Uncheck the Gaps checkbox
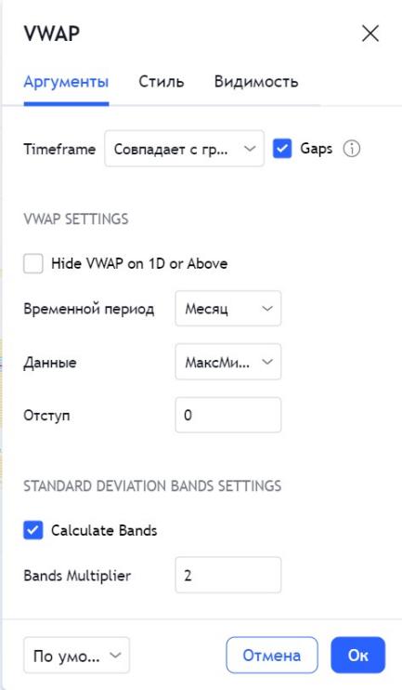 click(282, 148)
